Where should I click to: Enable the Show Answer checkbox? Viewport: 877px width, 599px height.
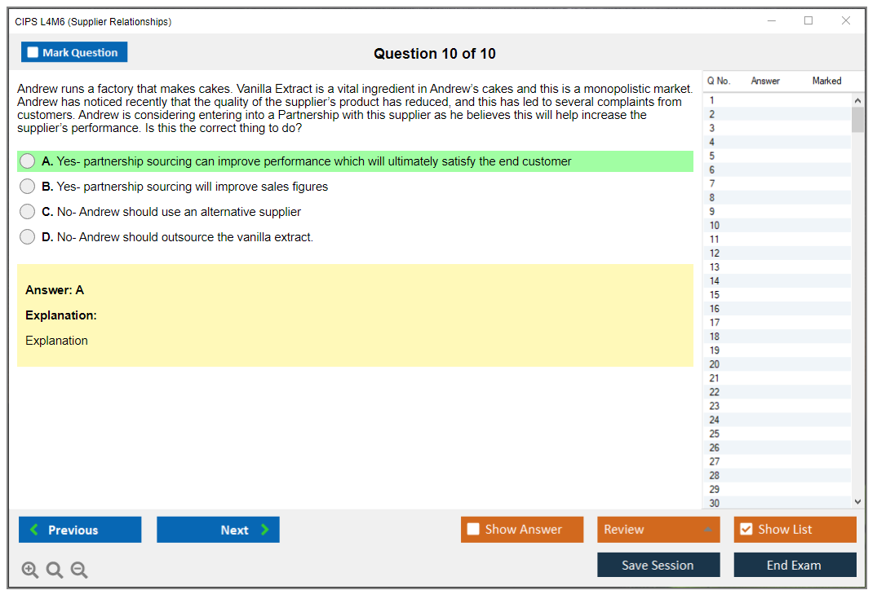(473, 530)
